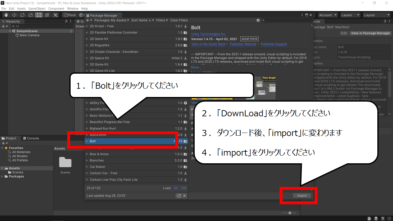Image resolution: width=393 pixels, height=221 pixels.
Task: Expand the Car Maker package entry
Action: coord(87,167)
